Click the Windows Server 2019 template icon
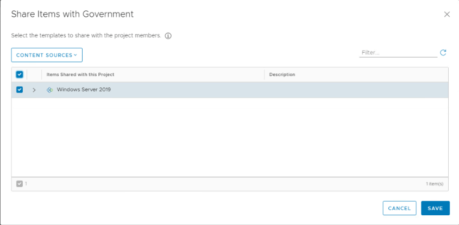Viewport: 459px width, 225px height. [x=49, y=90]
